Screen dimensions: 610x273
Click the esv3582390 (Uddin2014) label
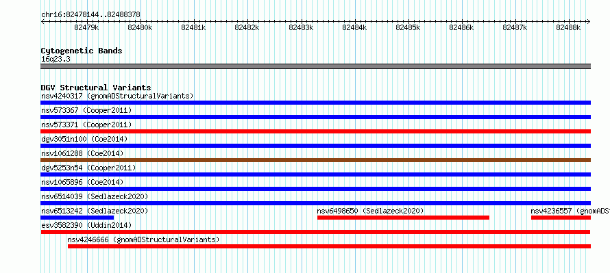coord(86,225)
